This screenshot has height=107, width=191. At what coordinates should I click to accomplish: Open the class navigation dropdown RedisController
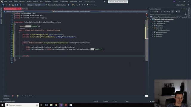pos(76,11)
